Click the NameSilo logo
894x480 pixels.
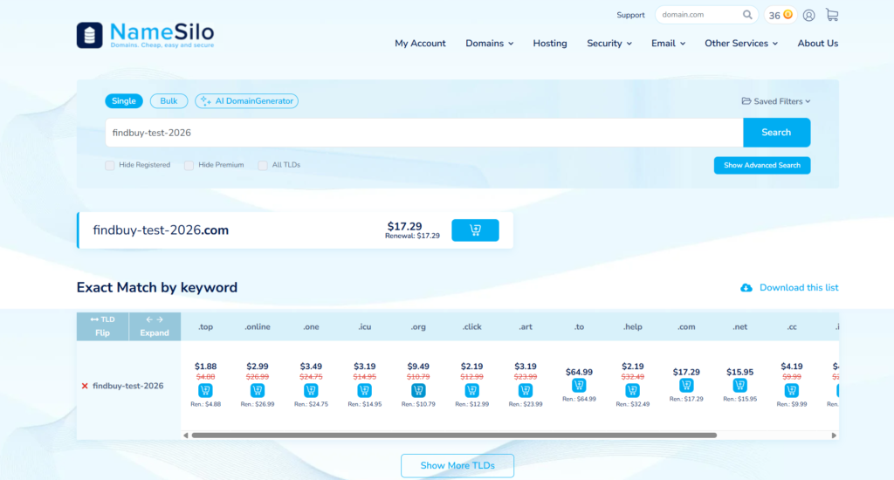click(146, 35)
